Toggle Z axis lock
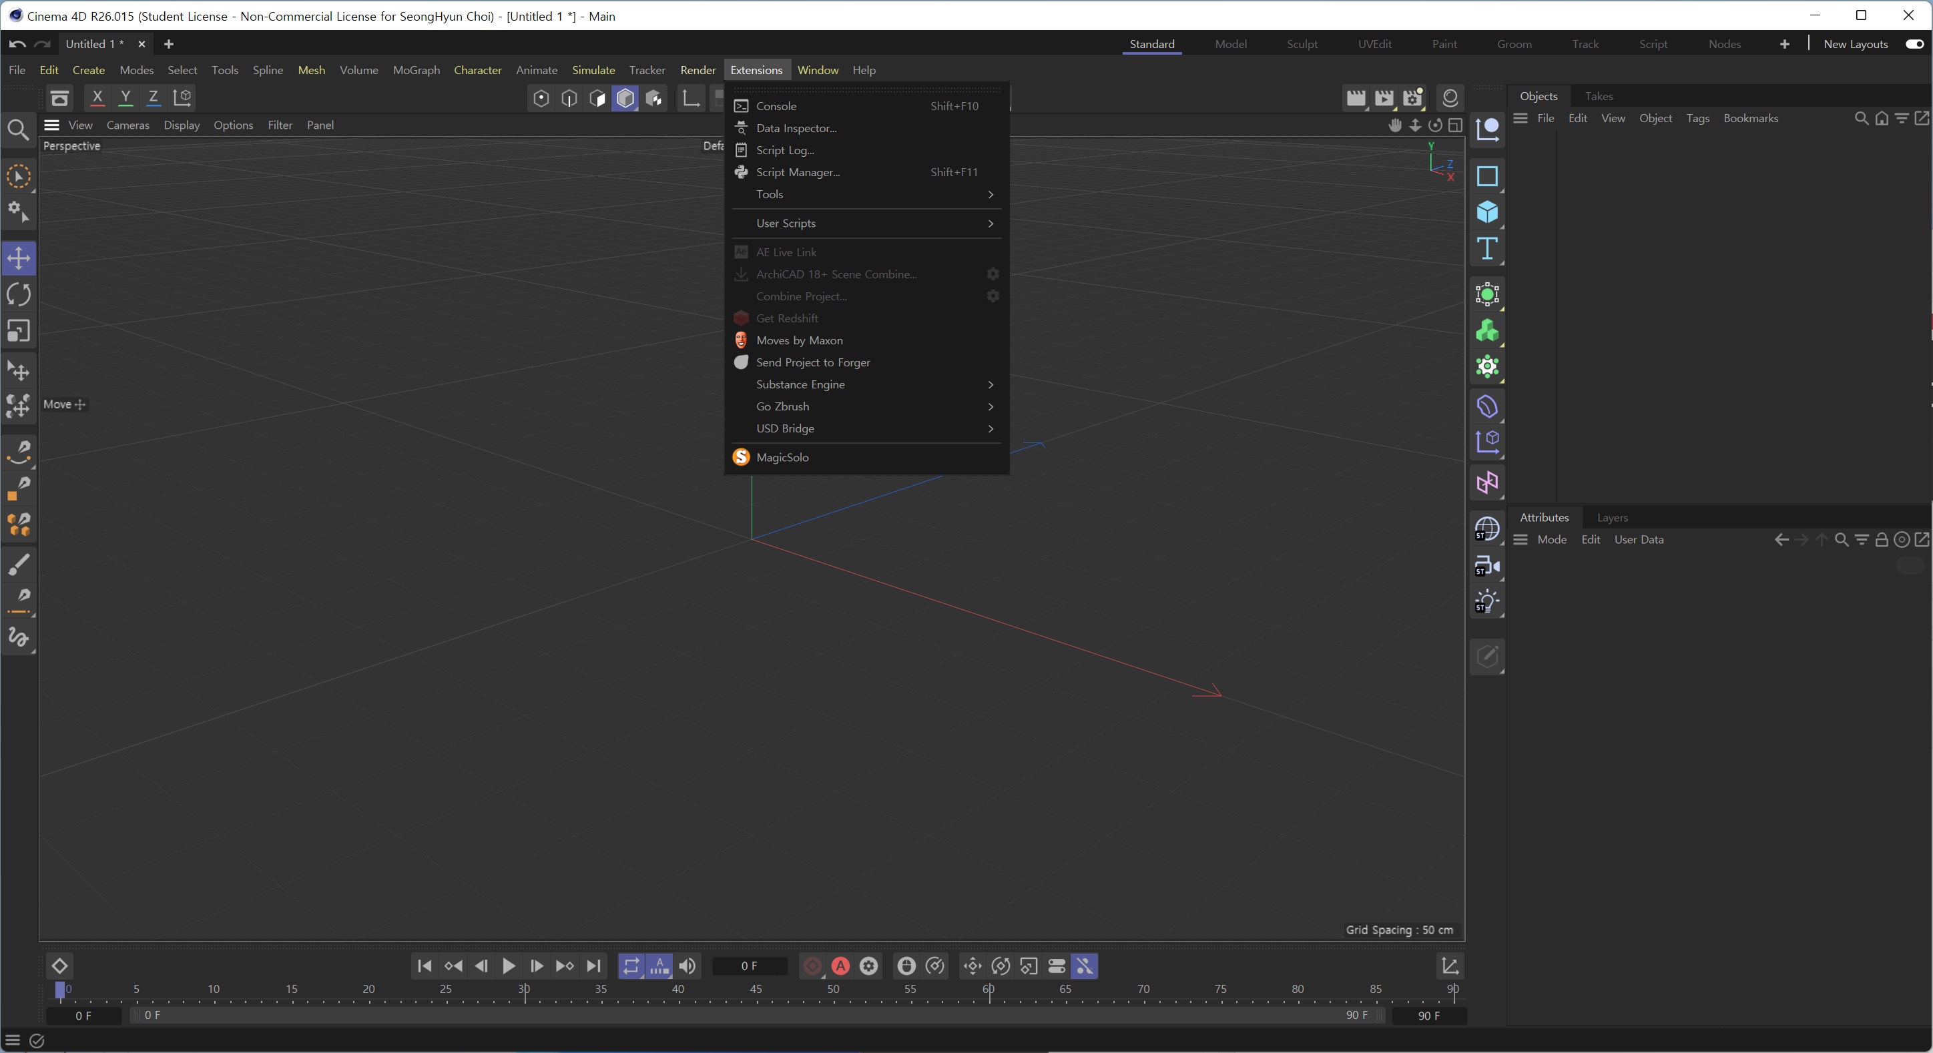This screenshot has width=1933, height=1053. [x=153, y=97]
